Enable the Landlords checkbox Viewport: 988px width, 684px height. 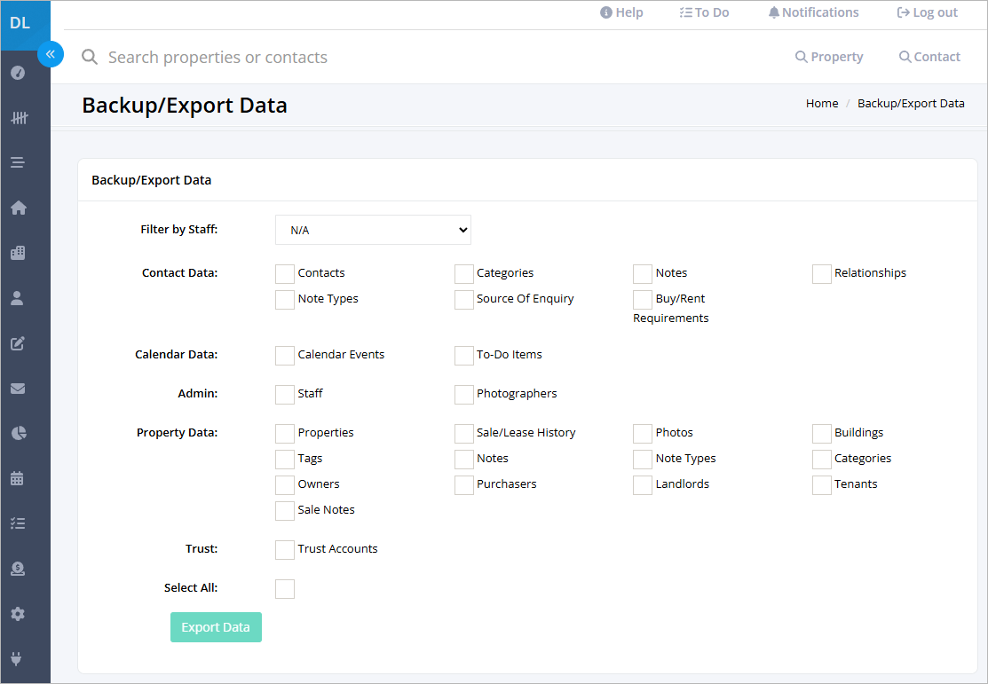(x=643, y=485)
